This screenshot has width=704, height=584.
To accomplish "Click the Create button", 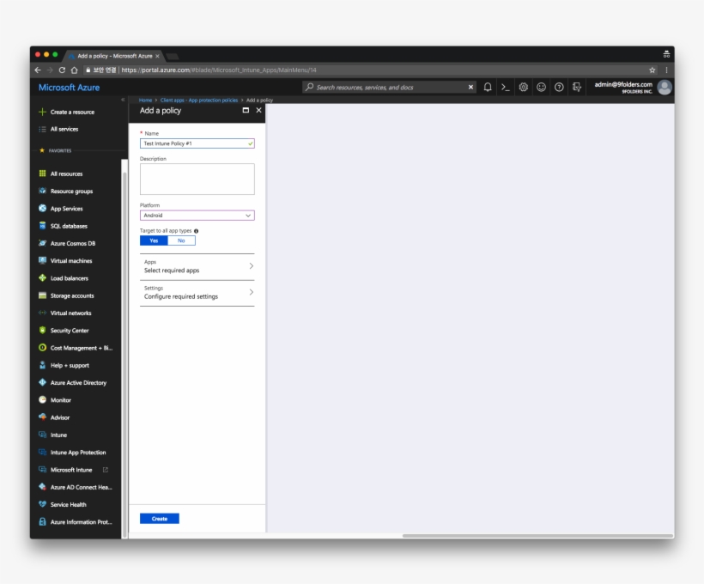I will pos(159,518).
